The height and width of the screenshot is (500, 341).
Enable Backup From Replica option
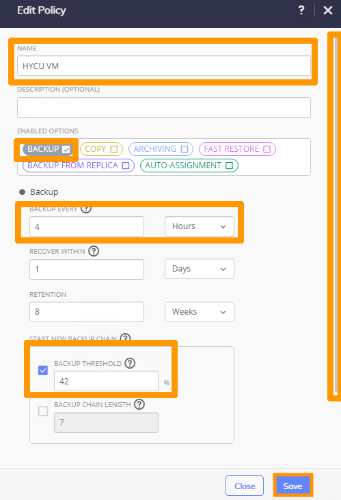coord(79,166)
